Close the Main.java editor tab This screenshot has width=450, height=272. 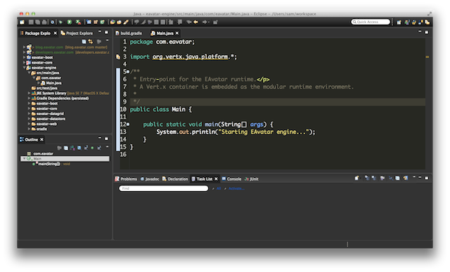[x=177, y=33]
